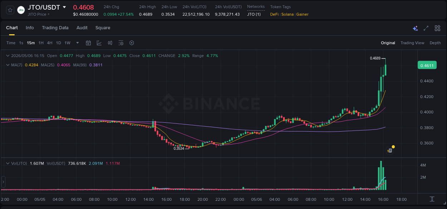This screenshot has width=447, height=209.
Task: Click the MA(25) indicator label
Action: point(48,65)
